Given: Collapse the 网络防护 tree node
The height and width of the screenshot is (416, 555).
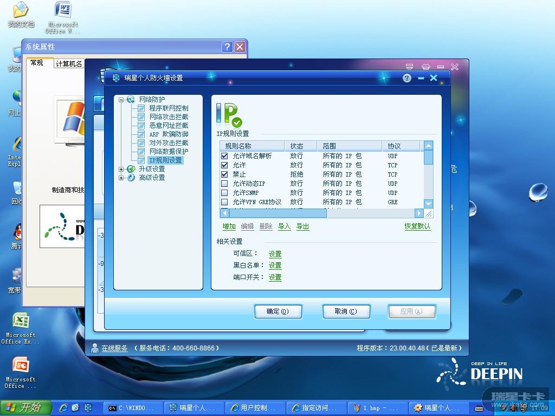Looking at the screenshot, I should pyautogui.click(x=121, y=100).
